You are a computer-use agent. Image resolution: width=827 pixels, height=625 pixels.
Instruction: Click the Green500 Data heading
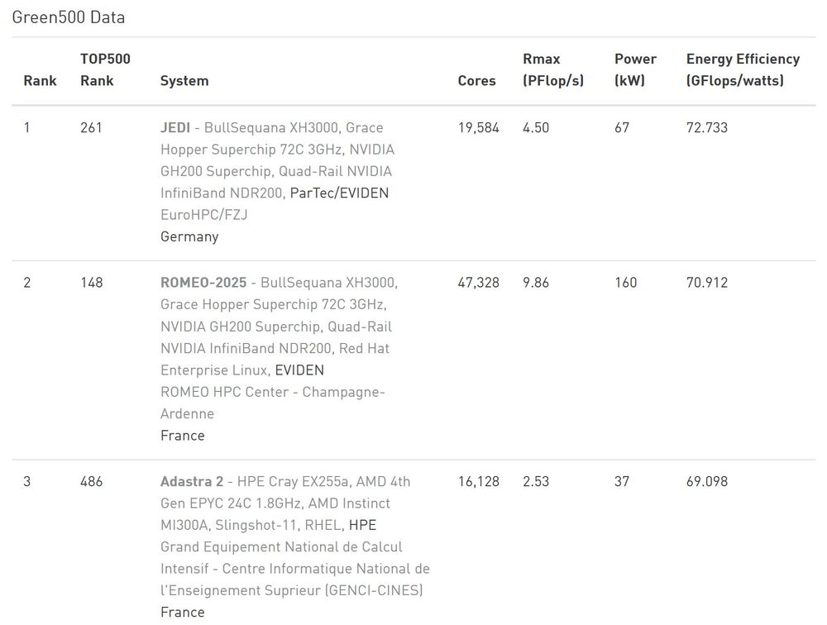[x=69, y=17]
